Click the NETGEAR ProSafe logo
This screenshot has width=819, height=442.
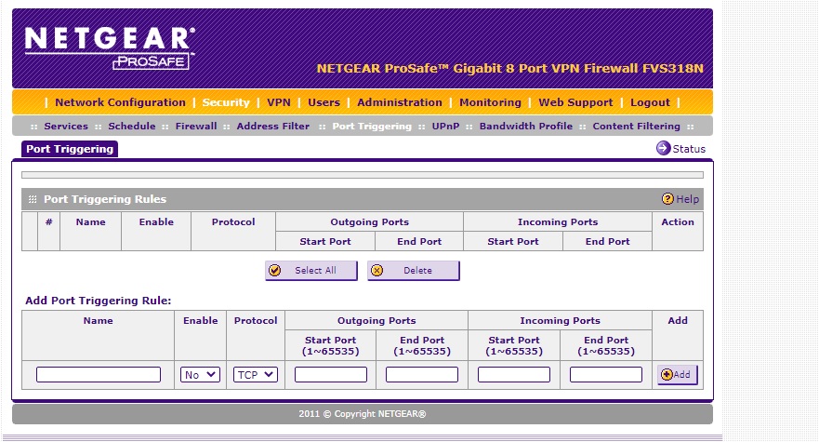pos(110,47)
